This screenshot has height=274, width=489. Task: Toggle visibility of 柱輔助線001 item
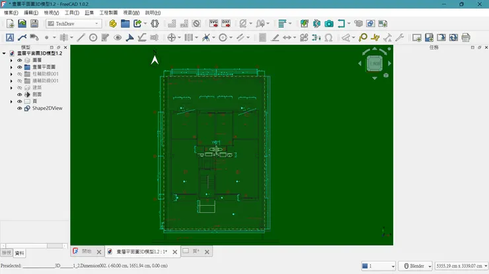click(19, 74)
